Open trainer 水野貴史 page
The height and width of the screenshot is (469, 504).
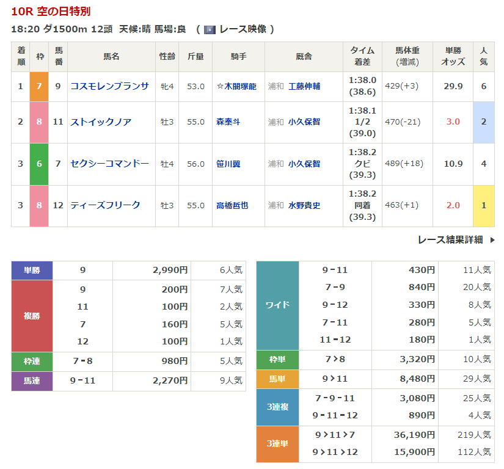pos(304,206)
